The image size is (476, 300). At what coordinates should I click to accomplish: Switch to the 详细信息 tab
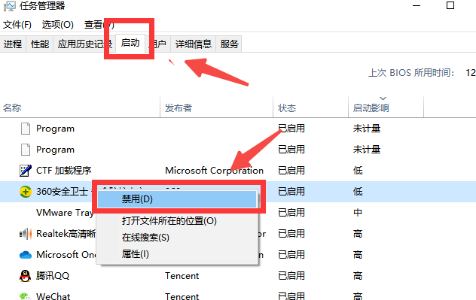[194, 44]
